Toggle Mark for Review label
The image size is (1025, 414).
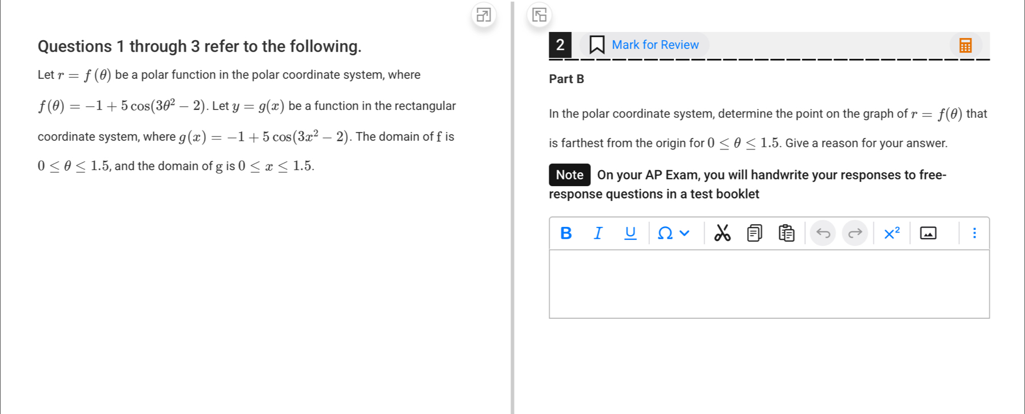(x=655, y=45)
